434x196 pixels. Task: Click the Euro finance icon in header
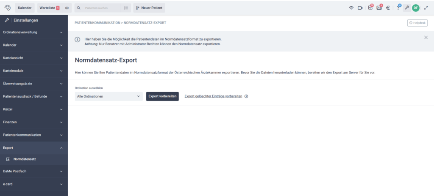[388, 8]
